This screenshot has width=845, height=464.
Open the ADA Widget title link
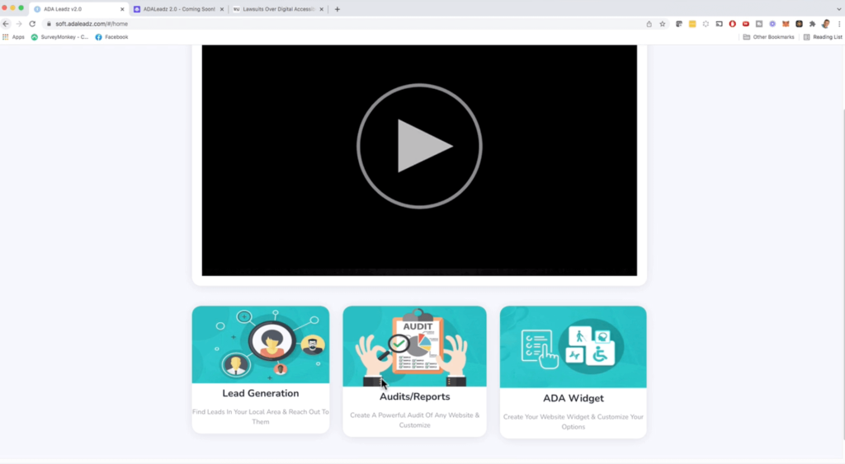pyautogui.click(x=573, y=399)
